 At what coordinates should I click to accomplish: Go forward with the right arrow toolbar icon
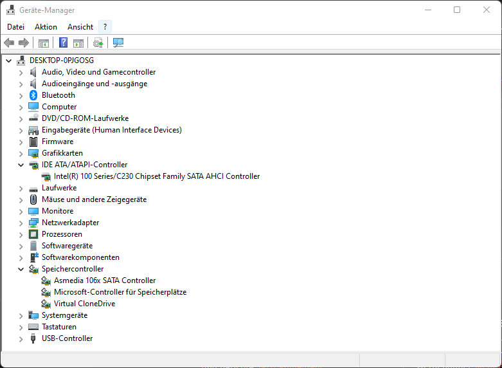coord(24,42)
